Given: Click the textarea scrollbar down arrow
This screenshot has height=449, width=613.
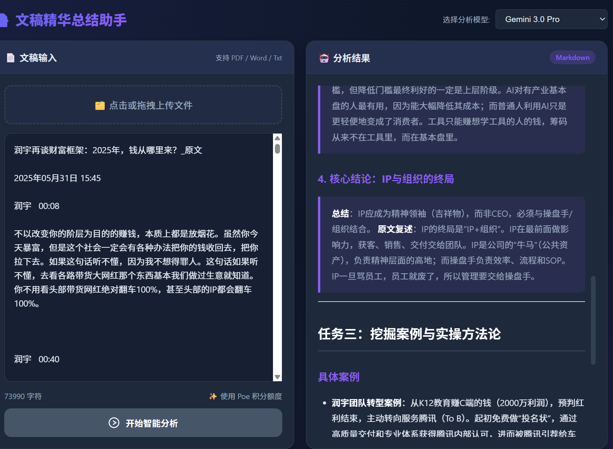Looking at the screenshot, I should coord(277,377).
